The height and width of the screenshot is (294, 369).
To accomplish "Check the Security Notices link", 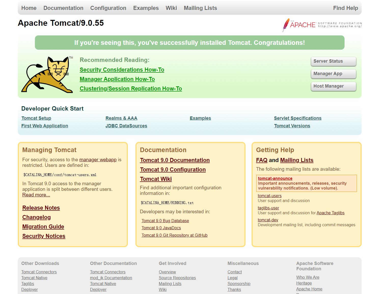I will (44, 236).
